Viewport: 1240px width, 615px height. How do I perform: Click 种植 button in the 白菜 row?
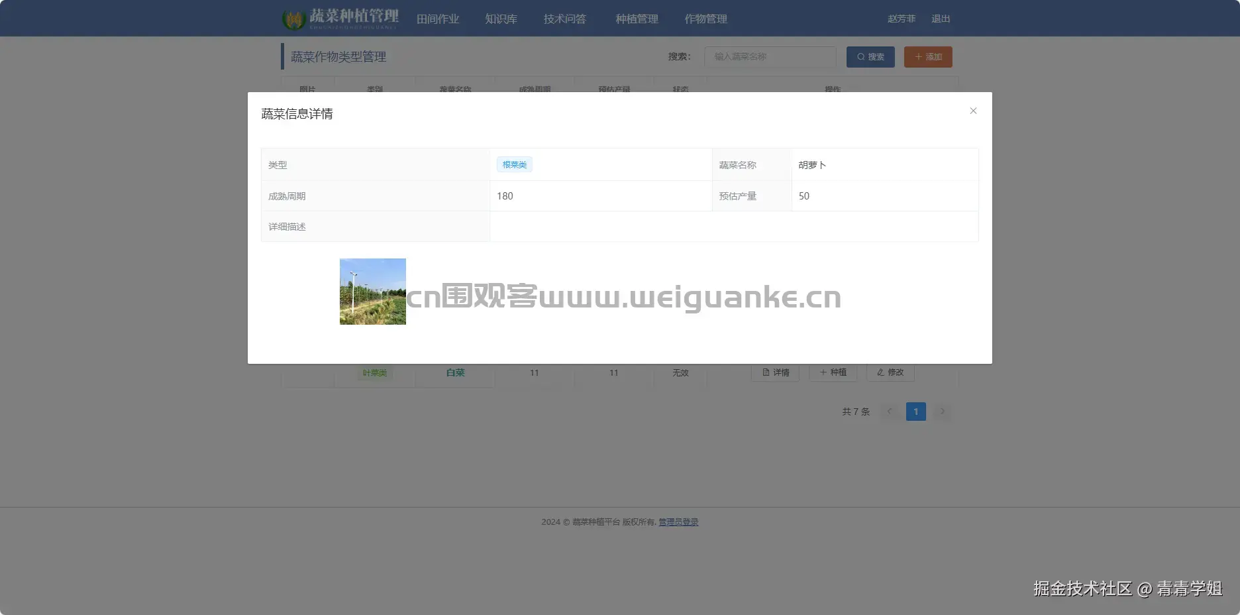pos(833,372)
